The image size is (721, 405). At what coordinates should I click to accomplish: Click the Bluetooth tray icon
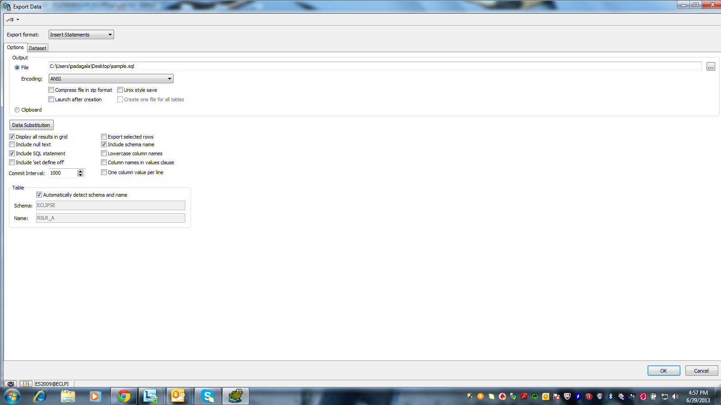[611, 396]
